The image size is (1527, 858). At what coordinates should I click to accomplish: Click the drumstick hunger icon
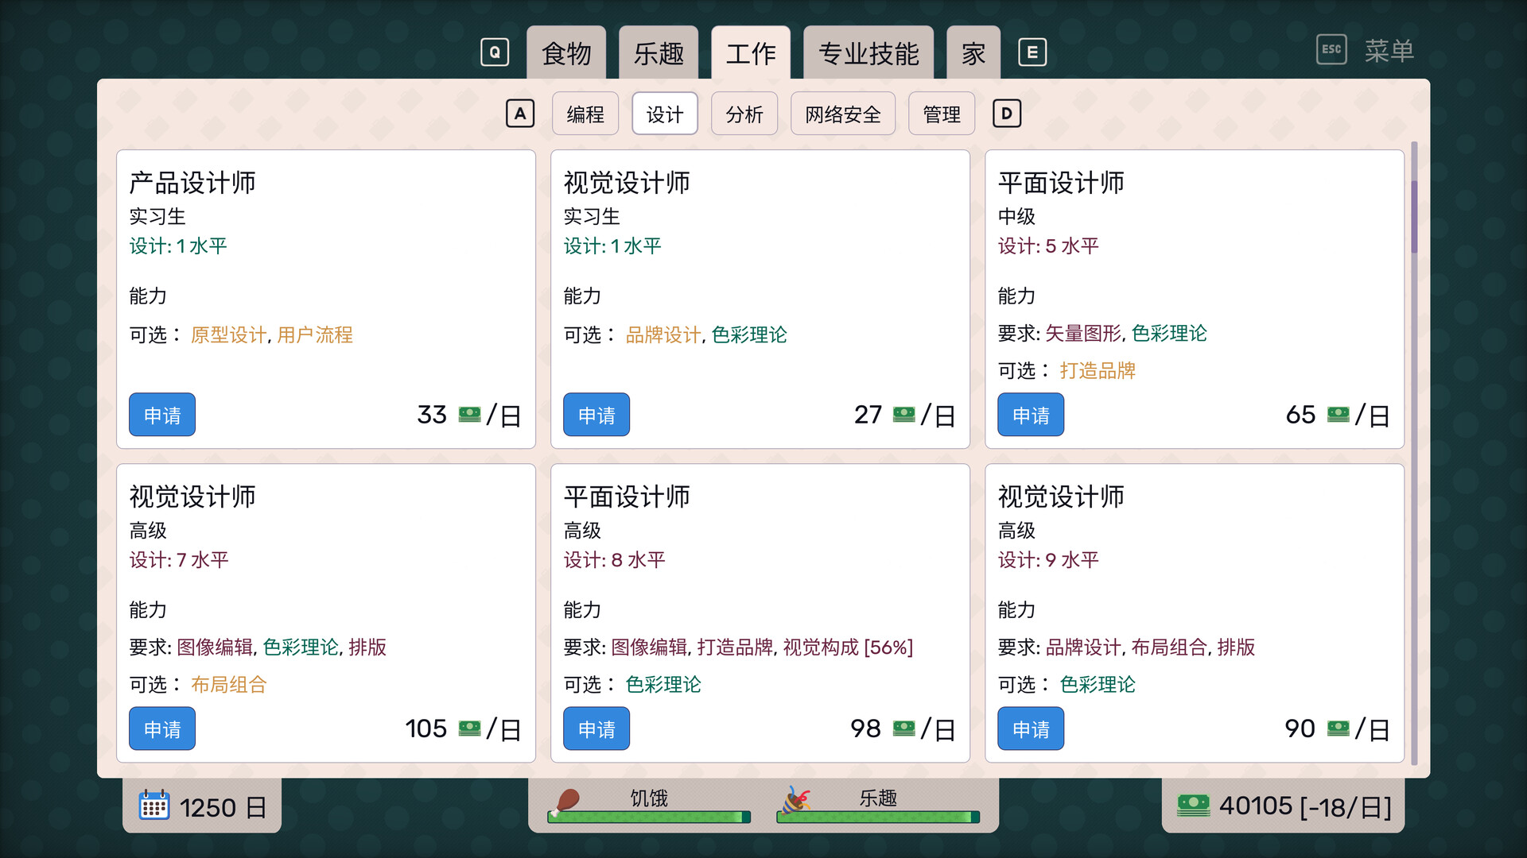565,801
